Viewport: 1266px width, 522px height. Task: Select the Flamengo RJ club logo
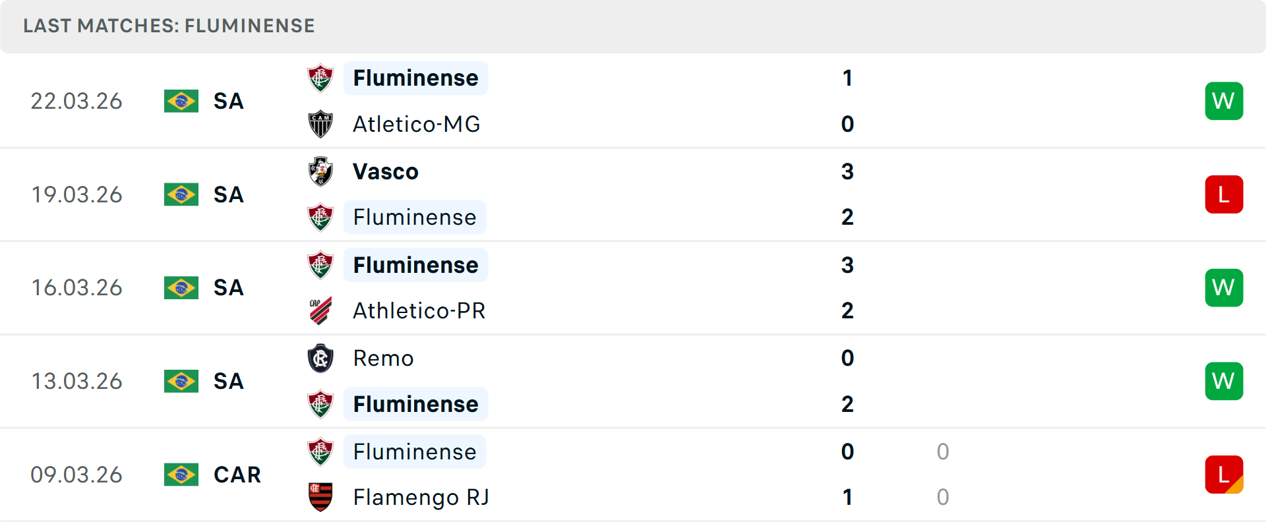tap(320, 498)
